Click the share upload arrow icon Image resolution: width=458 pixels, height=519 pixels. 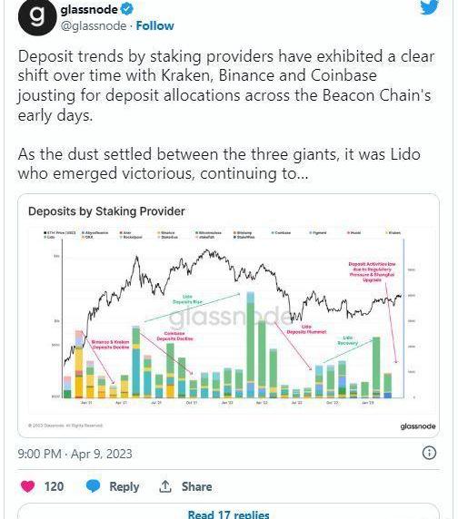pos(164,486)
